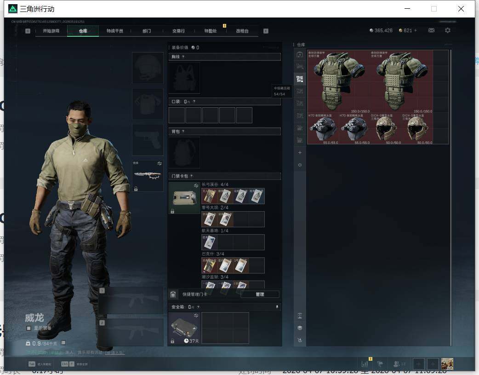Open the settings gear in top bar
This screenshot has width=479, height=375.
tap(448, 30)
